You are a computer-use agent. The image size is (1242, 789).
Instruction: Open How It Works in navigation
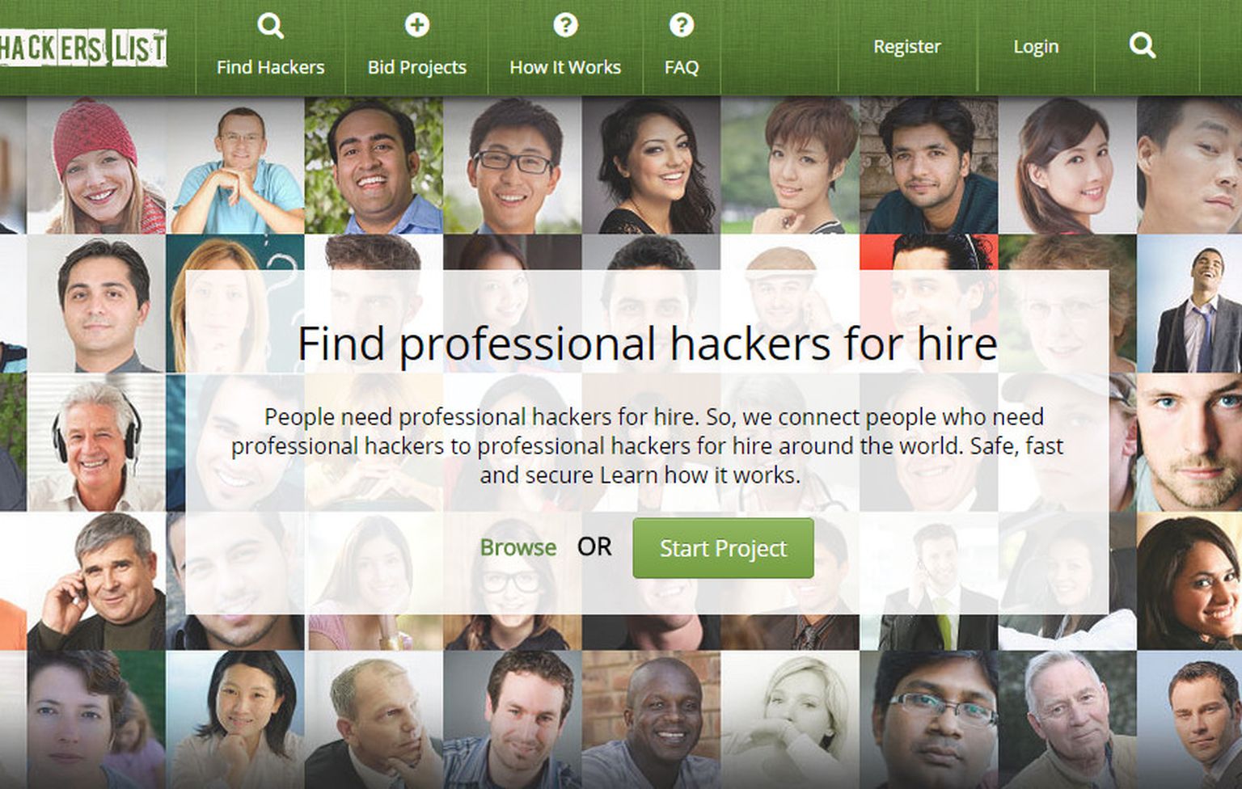click(x=565, y=67)
